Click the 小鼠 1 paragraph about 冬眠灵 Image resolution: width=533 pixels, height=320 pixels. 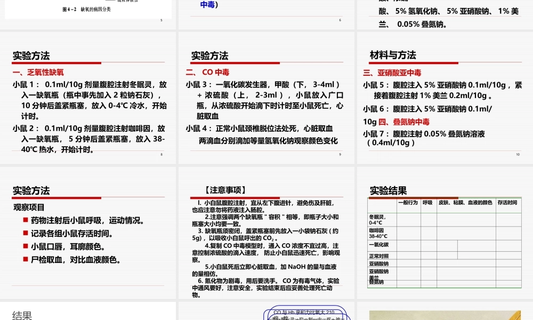coord(90,100)
